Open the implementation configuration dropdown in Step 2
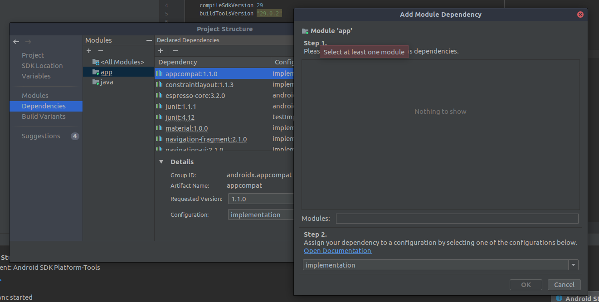This screenshot has height=302, width=599. click(574, 265)
